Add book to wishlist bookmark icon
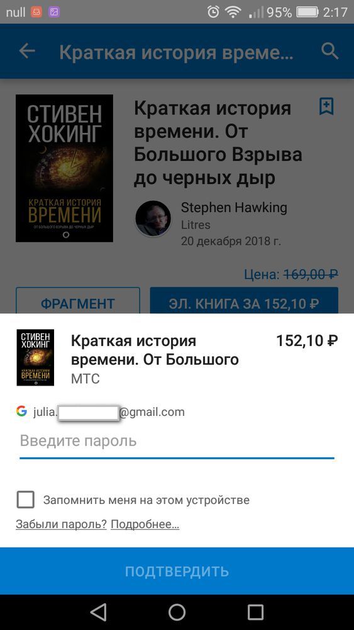Image resolution: width=354 pixels, height=630 pixels. 326,106
